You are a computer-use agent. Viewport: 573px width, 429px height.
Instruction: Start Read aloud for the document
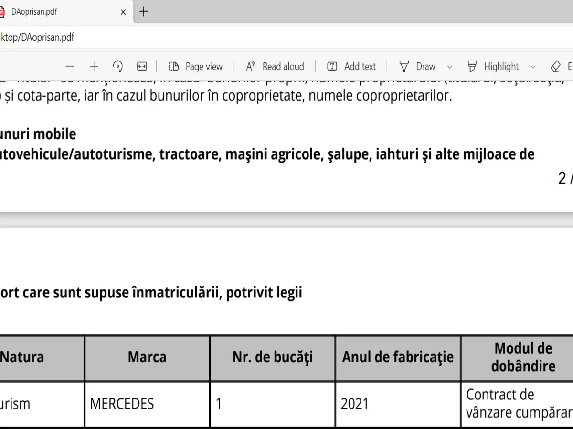coord(275,67)
